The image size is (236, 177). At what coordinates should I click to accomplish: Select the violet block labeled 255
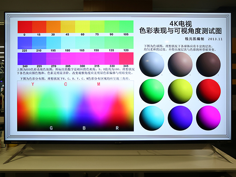pyautogui.click(x=39, y=59)
